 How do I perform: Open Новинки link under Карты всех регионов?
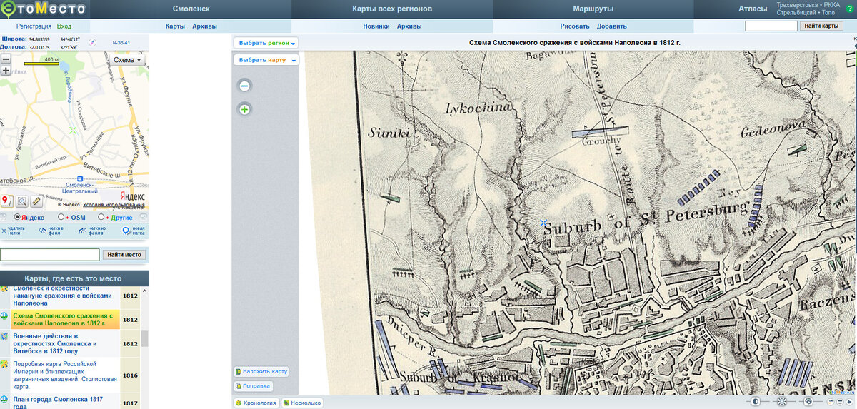click(376, 26)
